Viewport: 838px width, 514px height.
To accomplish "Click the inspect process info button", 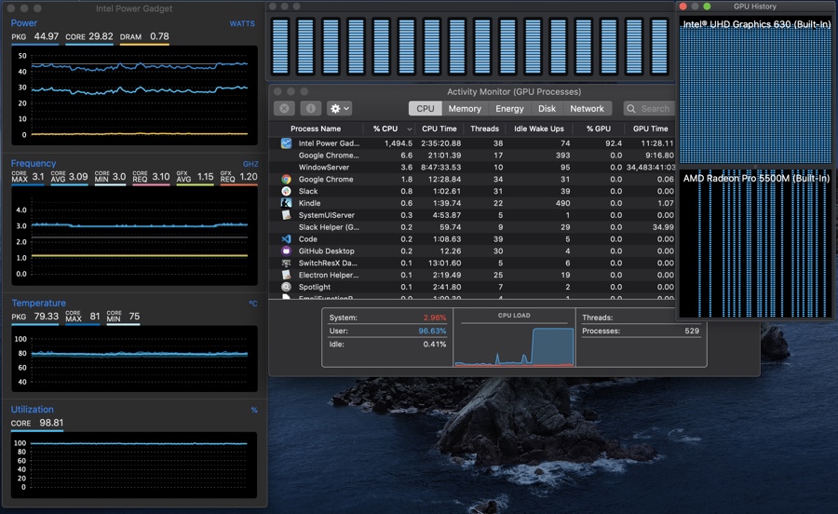I will click(310, 108).
